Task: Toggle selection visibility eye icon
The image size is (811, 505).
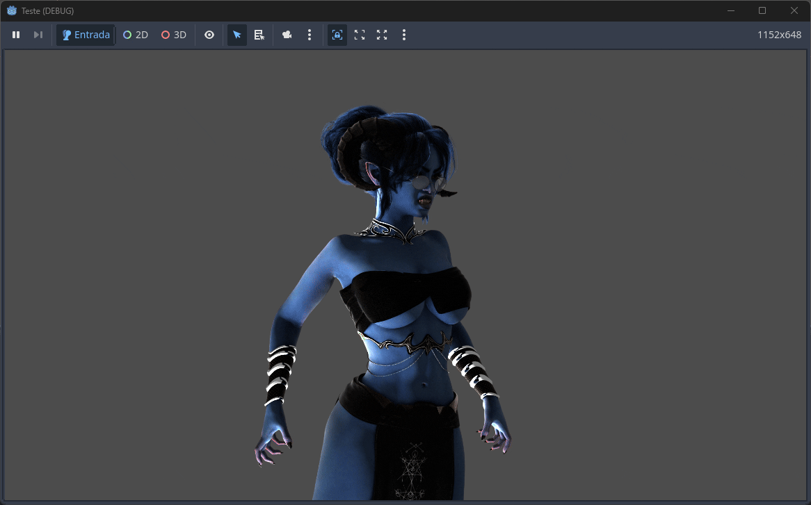Action: pos(209,35)
